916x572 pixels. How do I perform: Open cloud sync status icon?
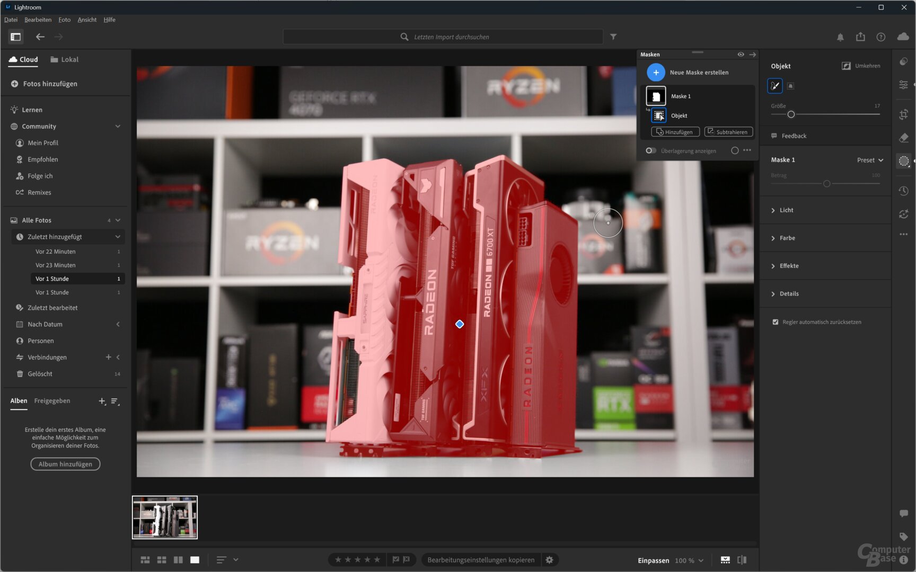(x=903, y=37)
